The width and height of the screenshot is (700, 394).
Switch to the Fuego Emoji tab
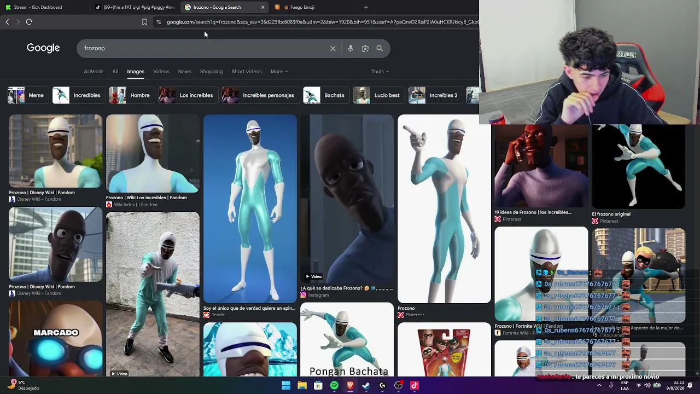pos(313,7)
